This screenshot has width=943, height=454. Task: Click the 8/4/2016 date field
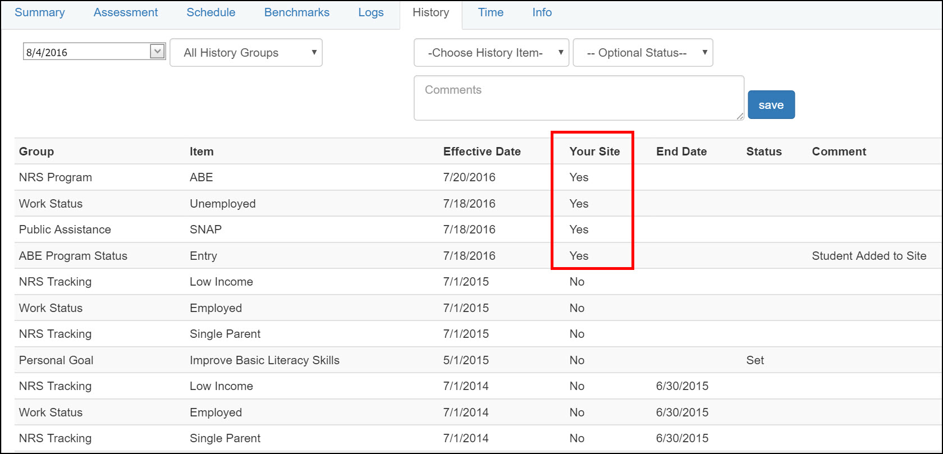pyautogui.click(x=87, y=52)
